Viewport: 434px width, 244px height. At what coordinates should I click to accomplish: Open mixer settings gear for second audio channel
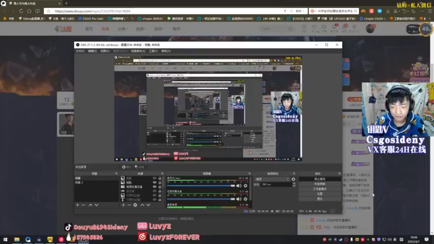[x=245, y=199]
